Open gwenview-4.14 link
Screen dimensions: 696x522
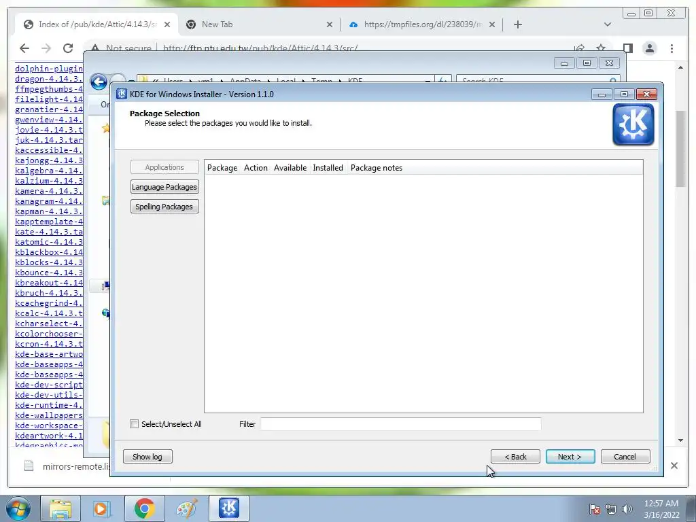pos(49,120)
